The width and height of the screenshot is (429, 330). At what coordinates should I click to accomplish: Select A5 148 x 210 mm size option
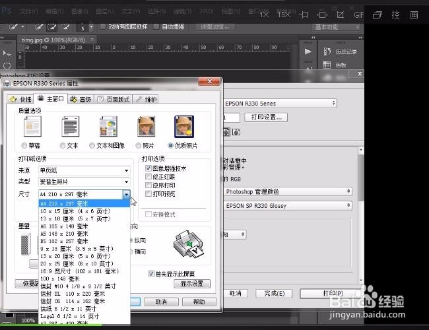[84, 234]
